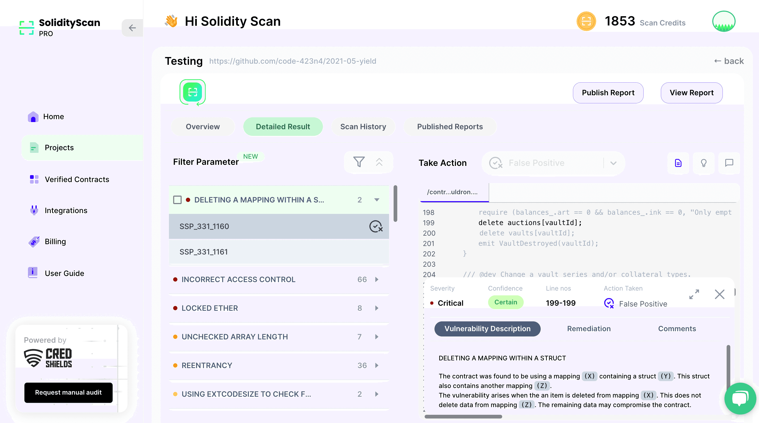
Task: Go to Home in sidebar
Action: tap(46, 116)
